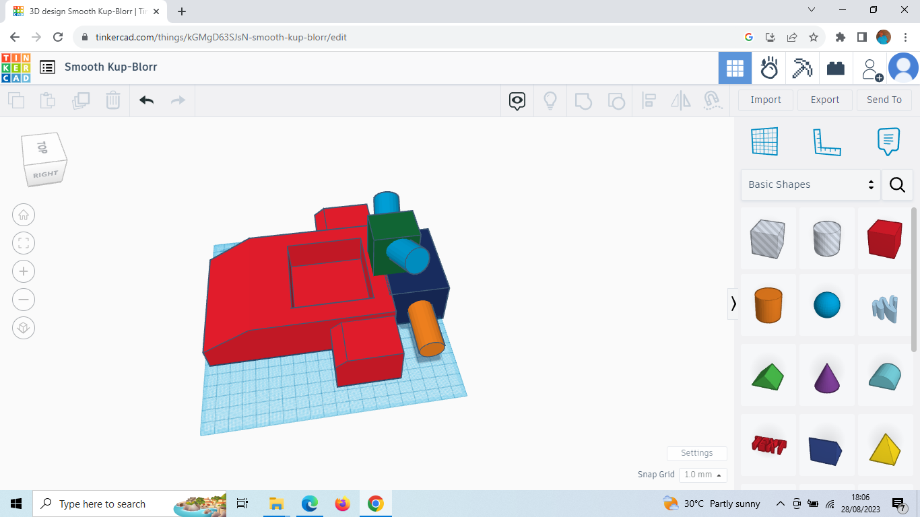Click the home view icon
This screenshot has width=920, height=517.
[x=24, y=214]
